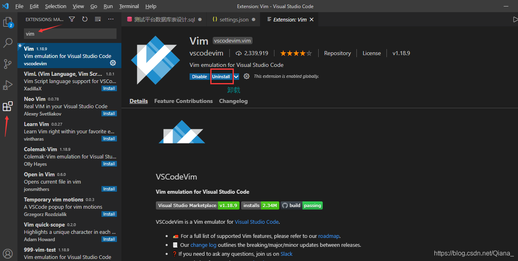Click the Visual Studio Marketplace v1.18.9 badge

197,205
